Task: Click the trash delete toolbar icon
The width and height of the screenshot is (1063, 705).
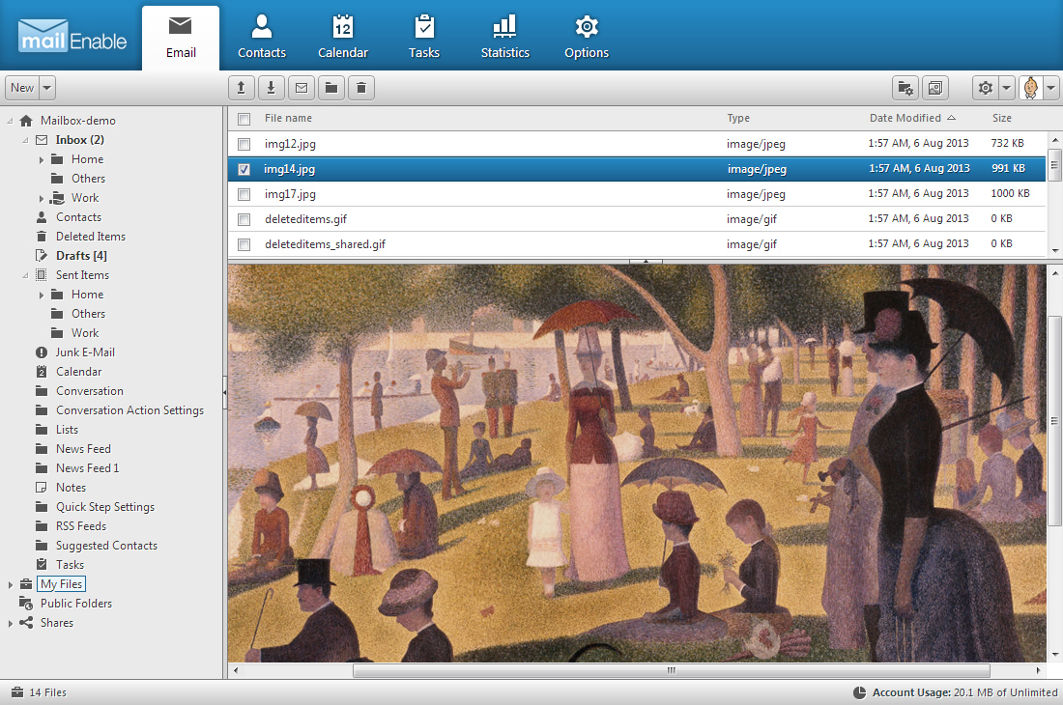Action: pos(361,88)
